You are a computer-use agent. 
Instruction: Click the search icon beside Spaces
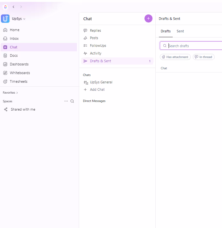point(72,101)
